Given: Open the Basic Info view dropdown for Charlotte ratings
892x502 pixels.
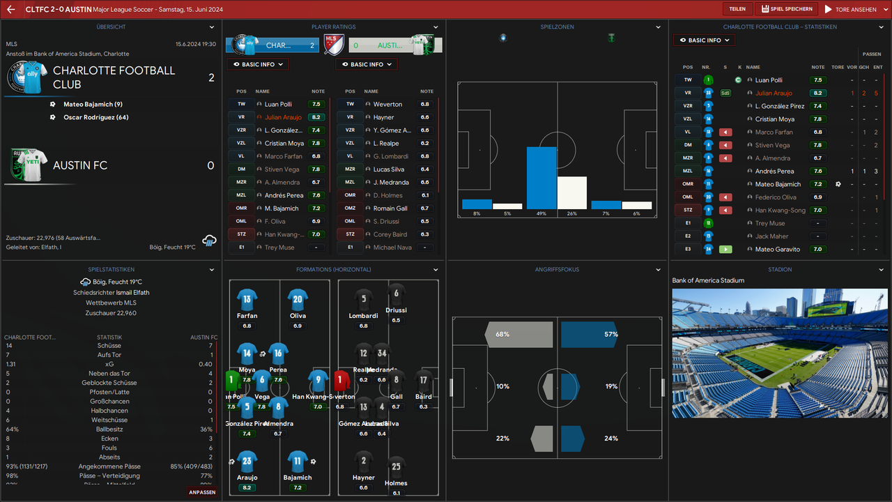Looking at the screenshot, I should click(x=258, y=64).
